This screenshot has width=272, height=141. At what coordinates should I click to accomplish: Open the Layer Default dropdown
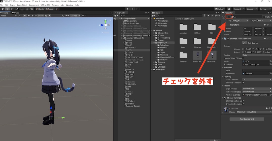(264, 20)
